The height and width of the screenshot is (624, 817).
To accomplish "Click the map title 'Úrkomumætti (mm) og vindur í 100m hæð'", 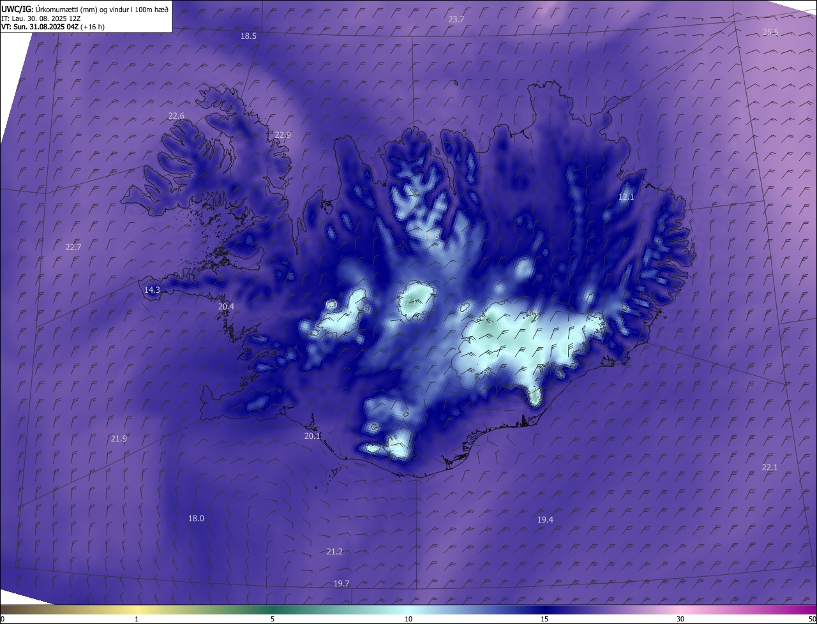I will click(x=102, y=9).
